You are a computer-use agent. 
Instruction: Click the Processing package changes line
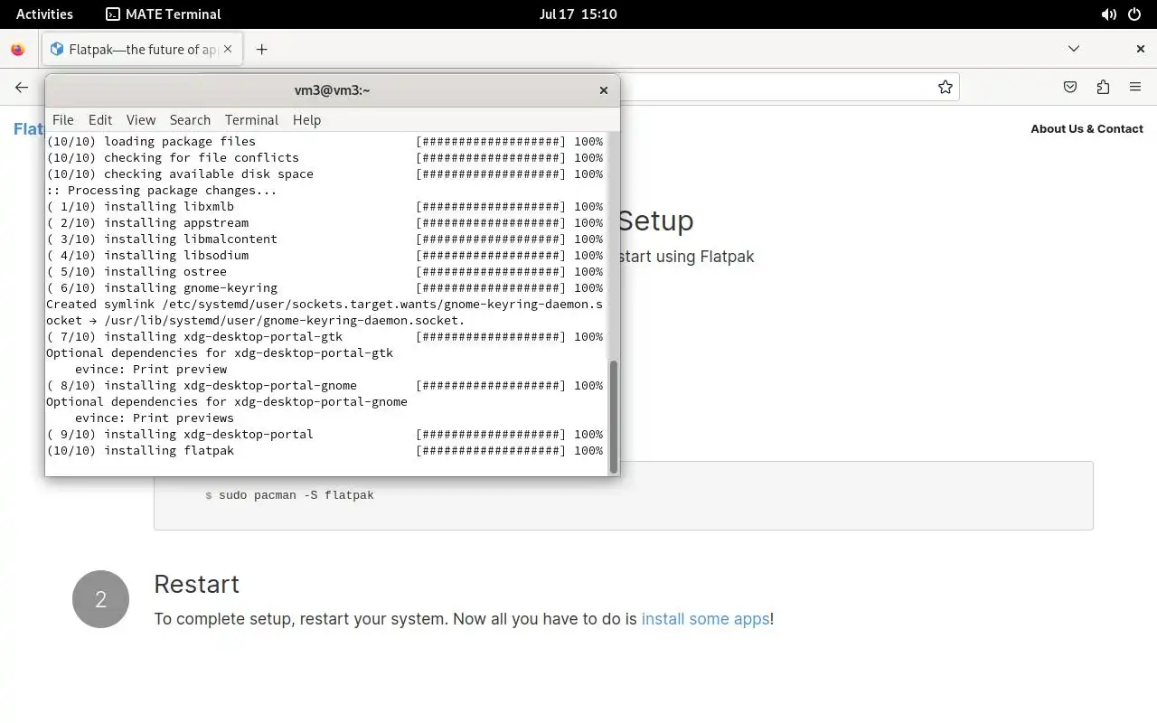[x=162, y=190]
